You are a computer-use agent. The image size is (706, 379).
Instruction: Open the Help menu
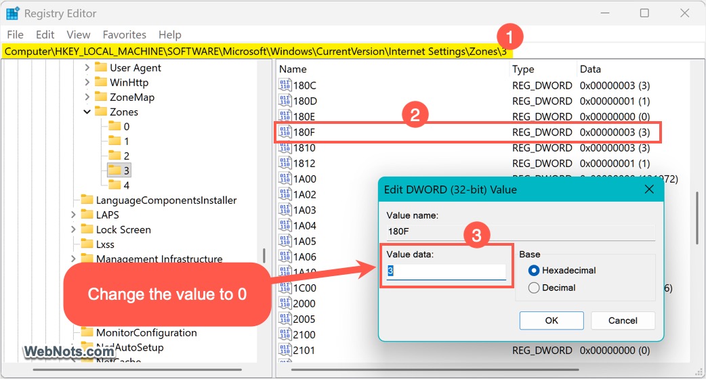click(x=170, y=35)
